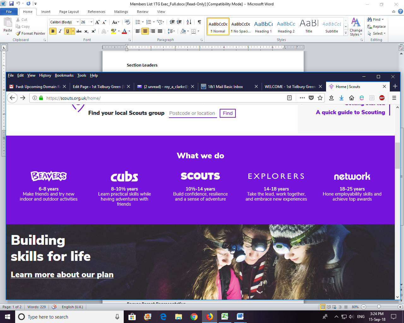Open the Learn more about our plan link
Screen dimensions: 404x323
pos(62,275)
